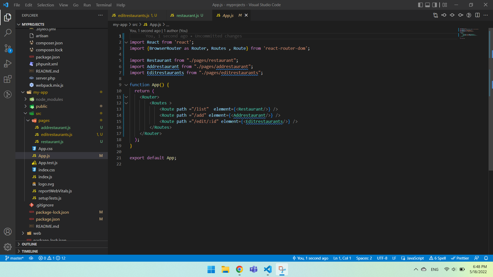Viewport: 493px width, 277px height.
Task: Toggle the secondary sidebar visibility
Action: [434, 5]
